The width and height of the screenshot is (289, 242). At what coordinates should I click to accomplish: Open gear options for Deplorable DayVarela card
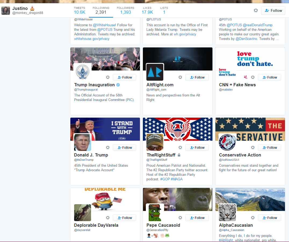pos(108,218)
